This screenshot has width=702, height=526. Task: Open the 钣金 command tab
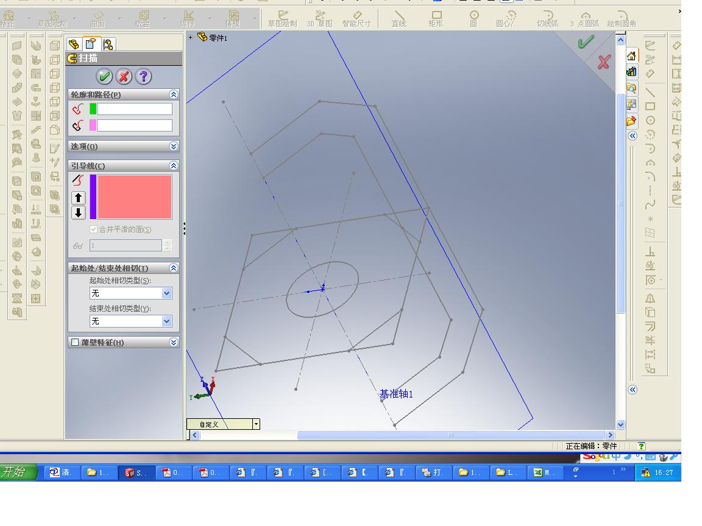(143, 19)
